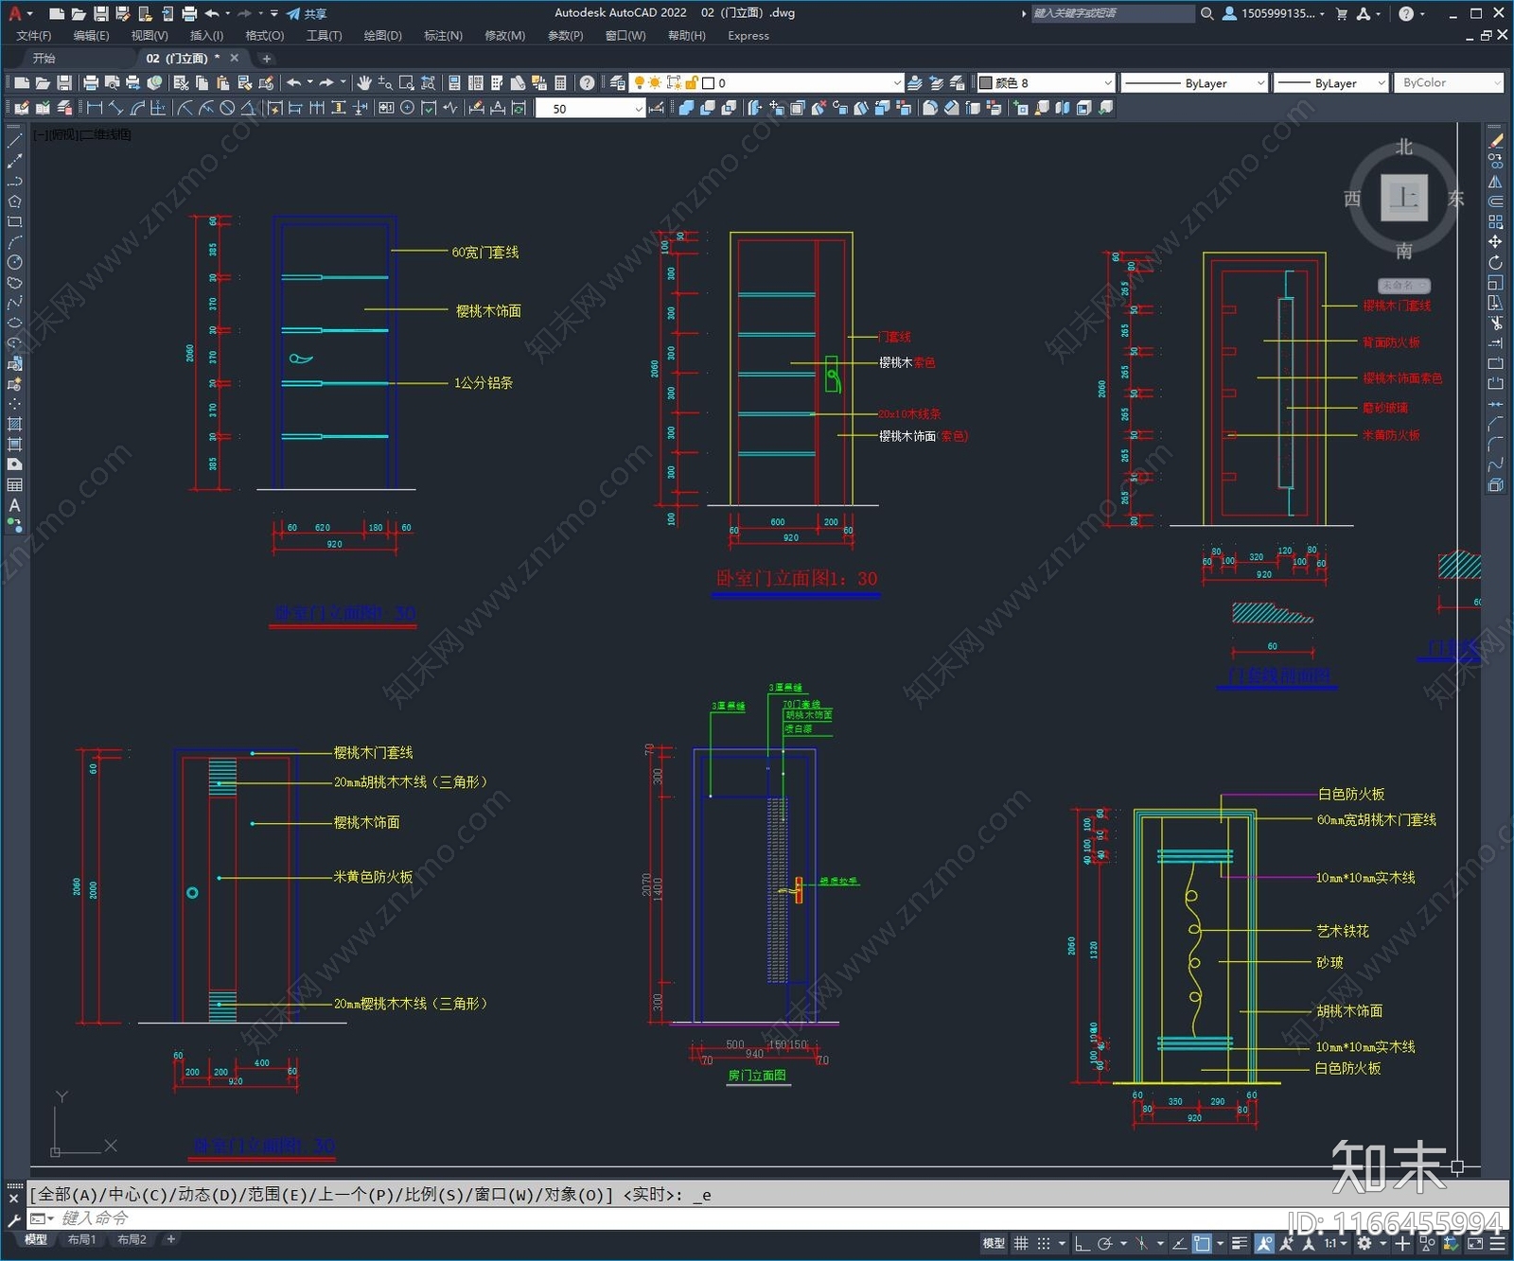Open the 绘图(D) menu

click(x=382, y=36)
